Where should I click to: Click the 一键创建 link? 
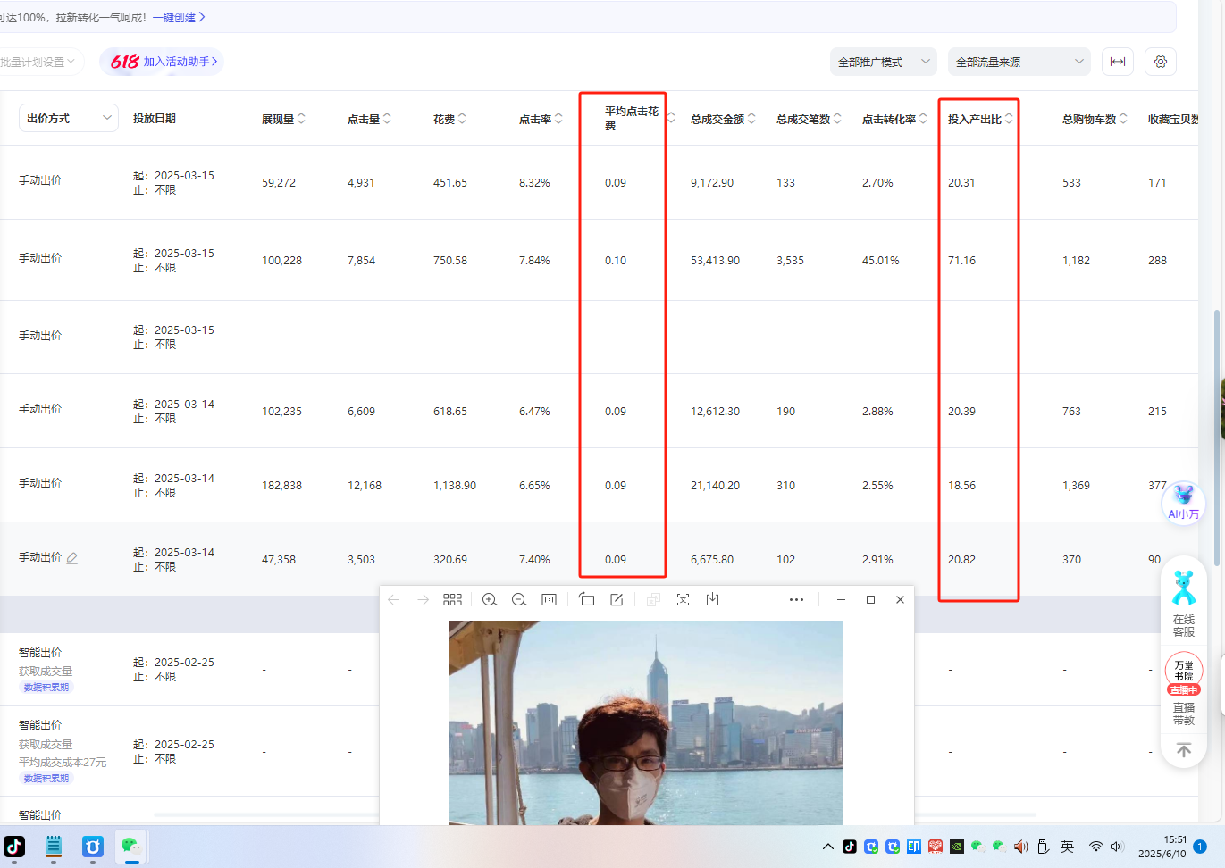pyautogui.click(x=179, y=17)
